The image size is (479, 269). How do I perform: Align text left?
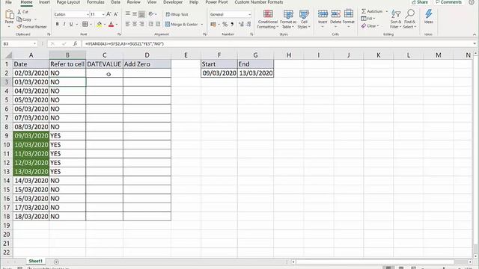[128, 24]
